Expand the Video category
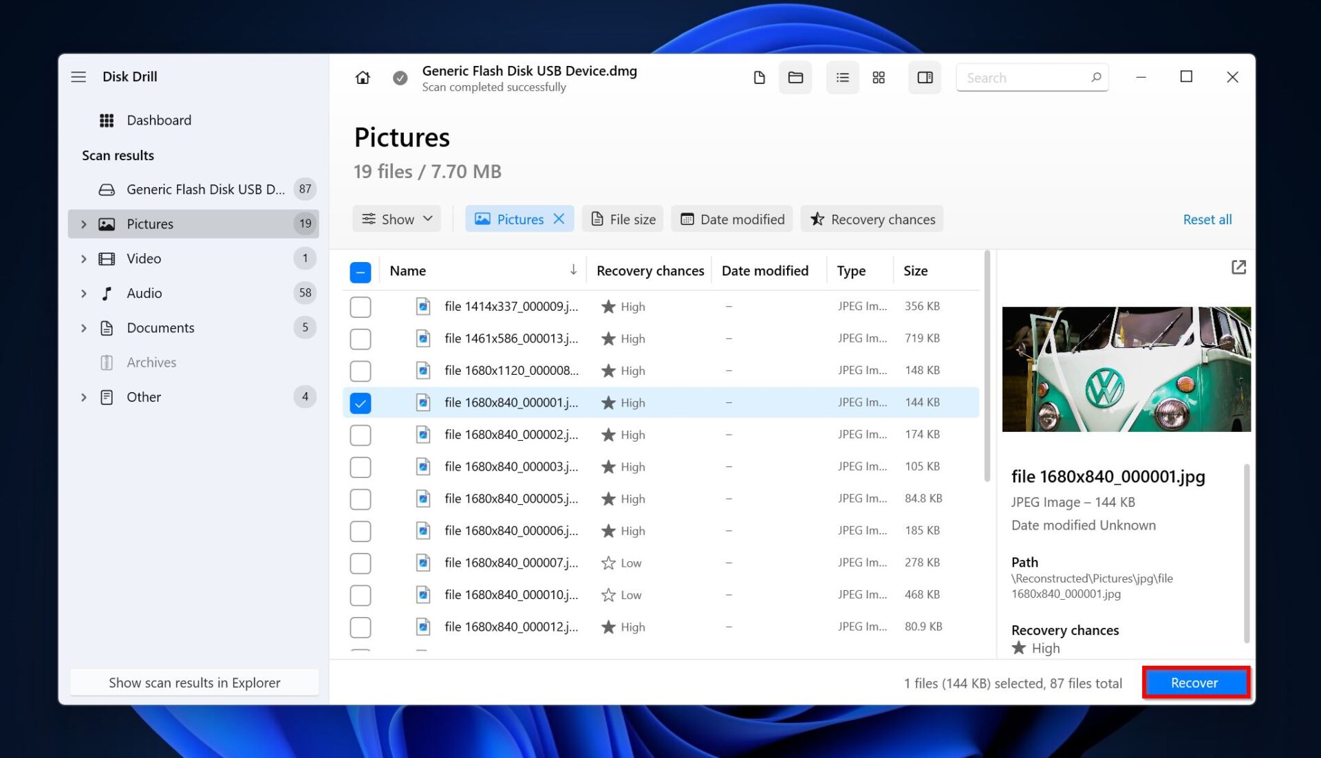The height and width of the screenshot is (758, 1321). [83, 258]
